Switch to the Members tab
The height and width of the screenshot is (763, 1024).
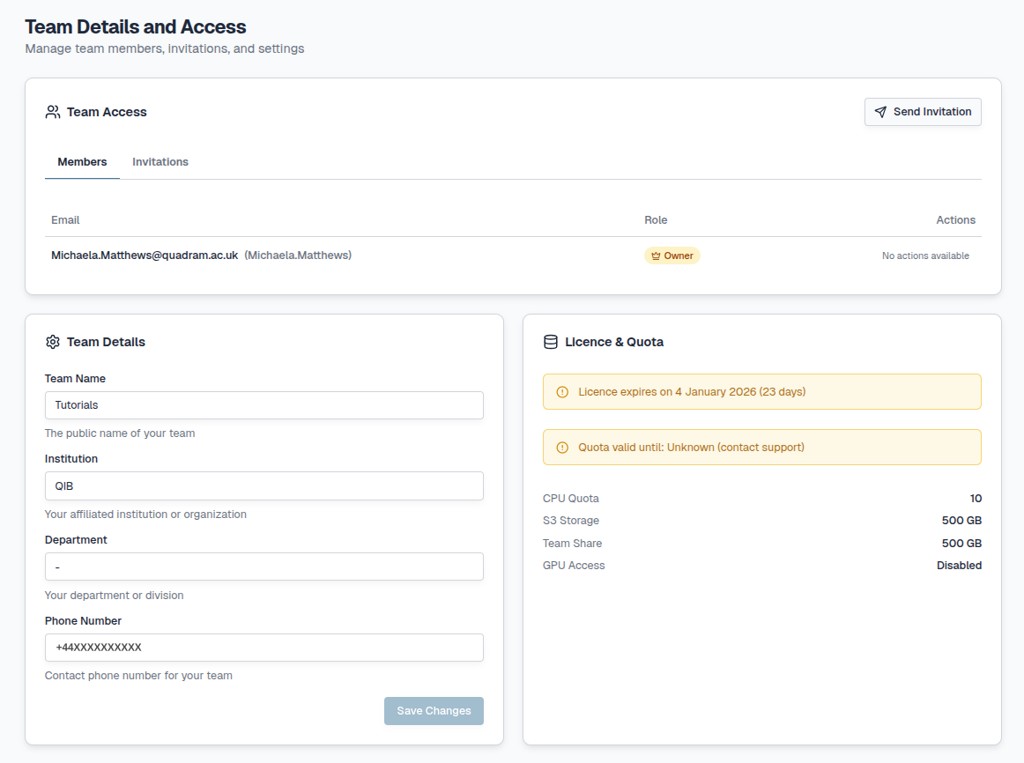pos(82,162)
